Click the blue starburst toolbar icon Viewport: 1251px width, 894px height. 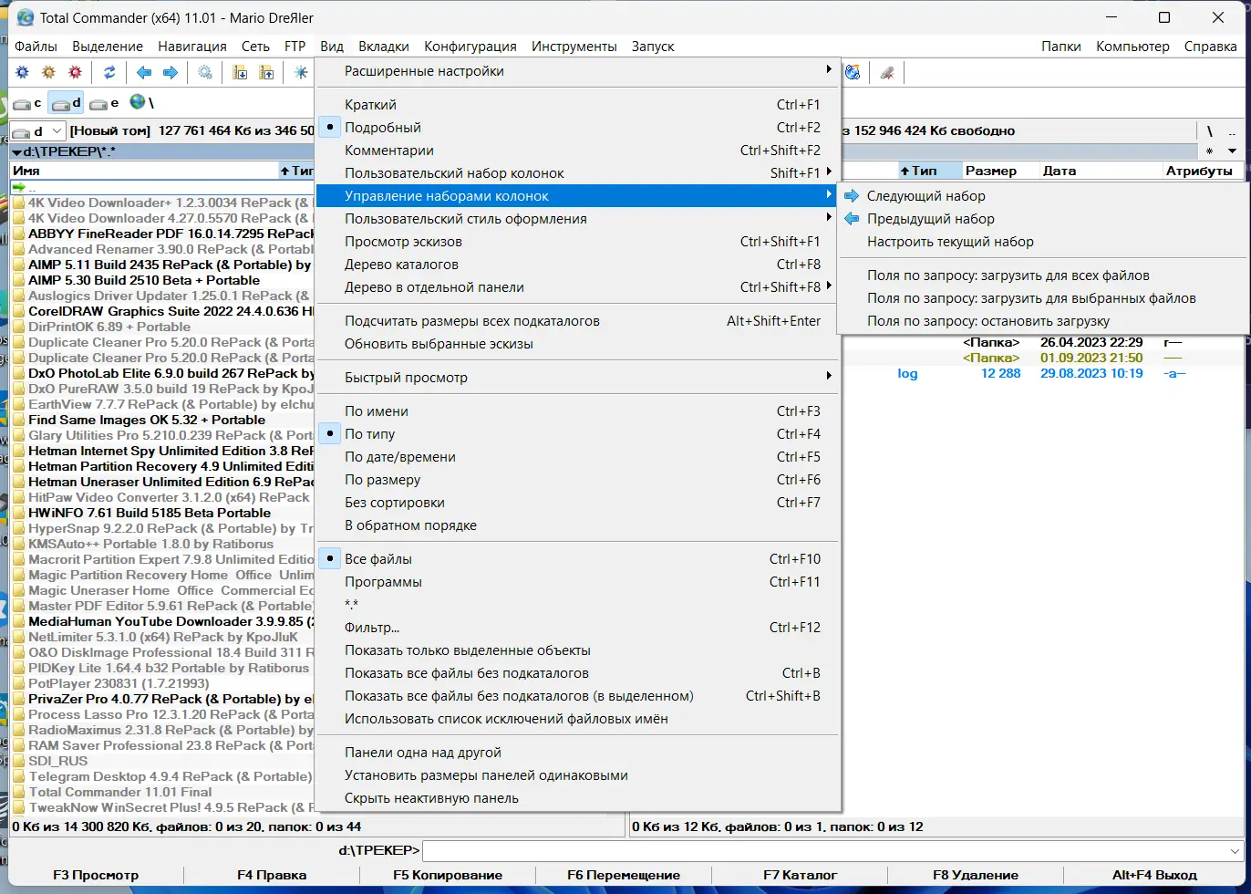[301, 73]
